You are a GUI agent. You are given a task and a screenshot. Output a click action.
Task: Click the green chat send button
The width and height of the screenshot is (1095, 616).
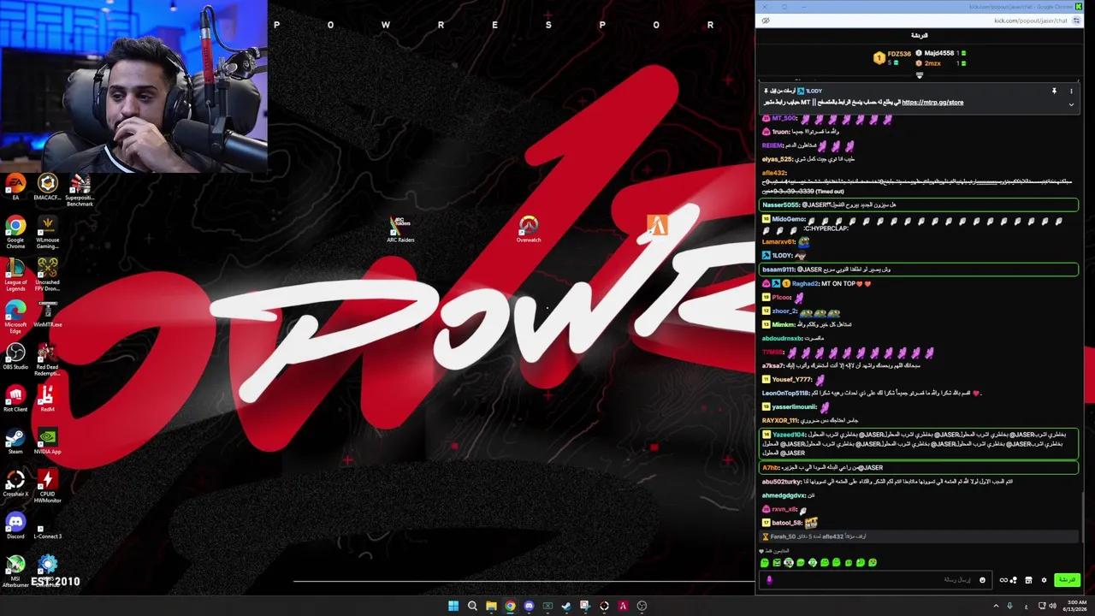pyautogui.click(x=1067, y=580)
